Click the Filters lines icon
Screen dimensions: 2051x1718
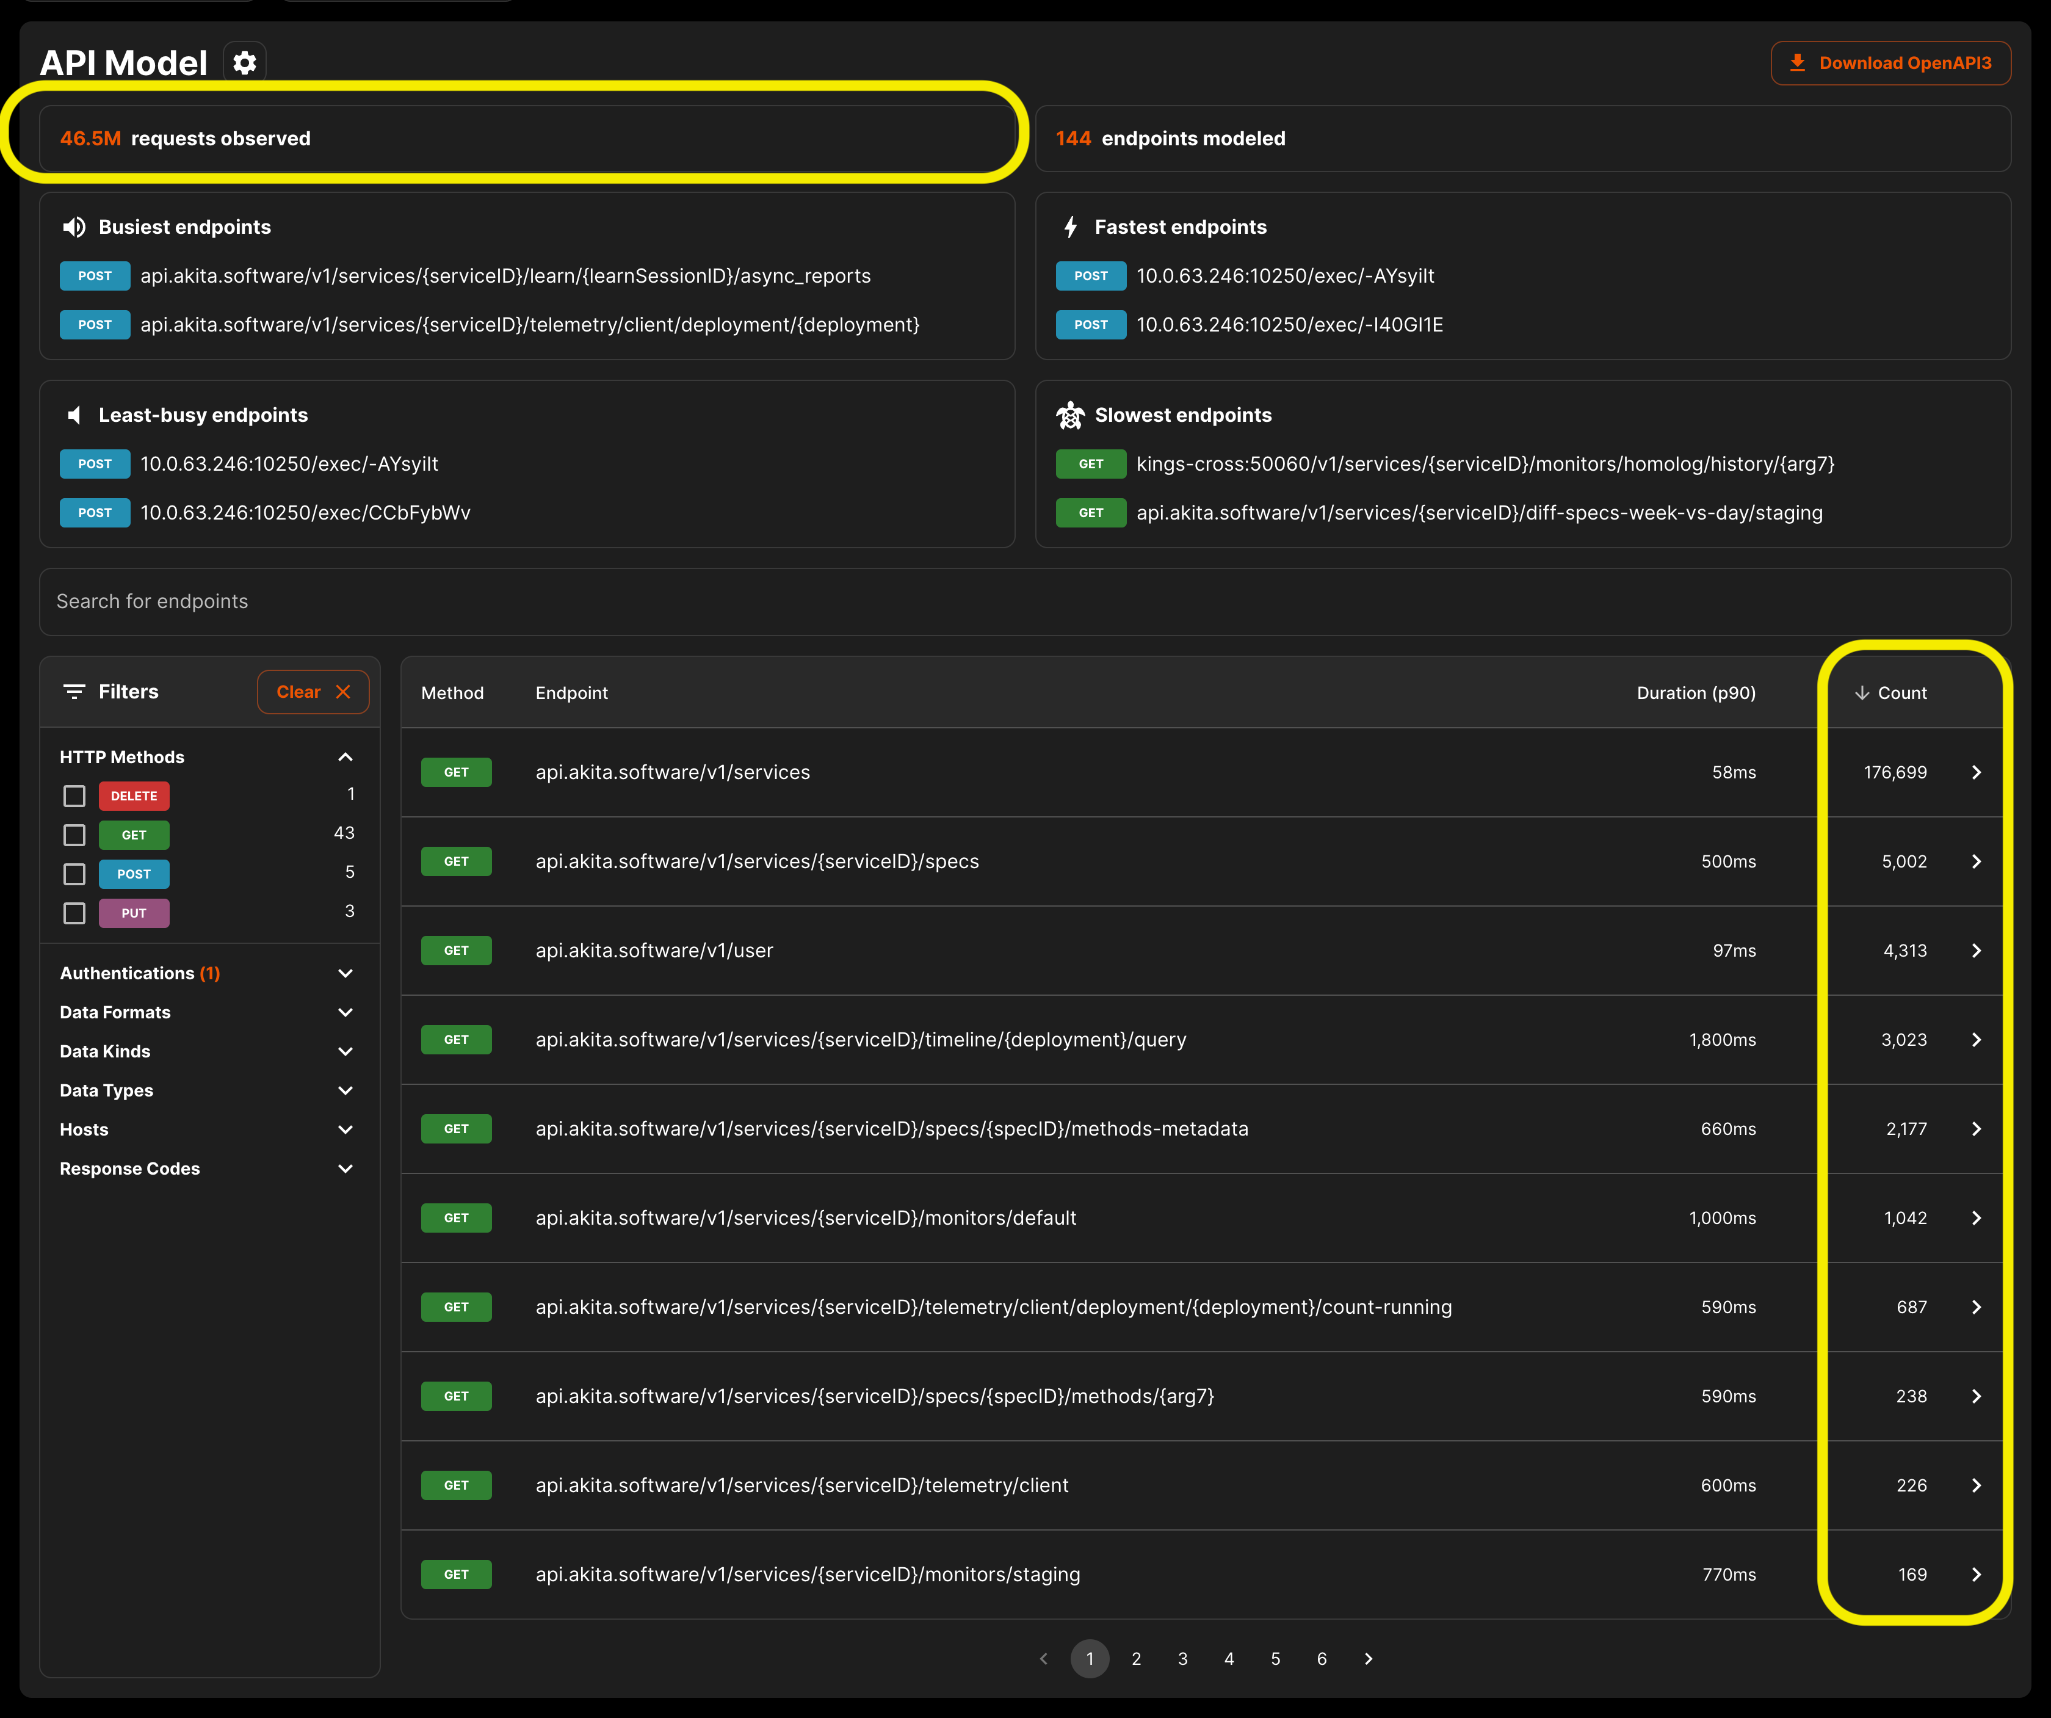click(x=74, y=692)
